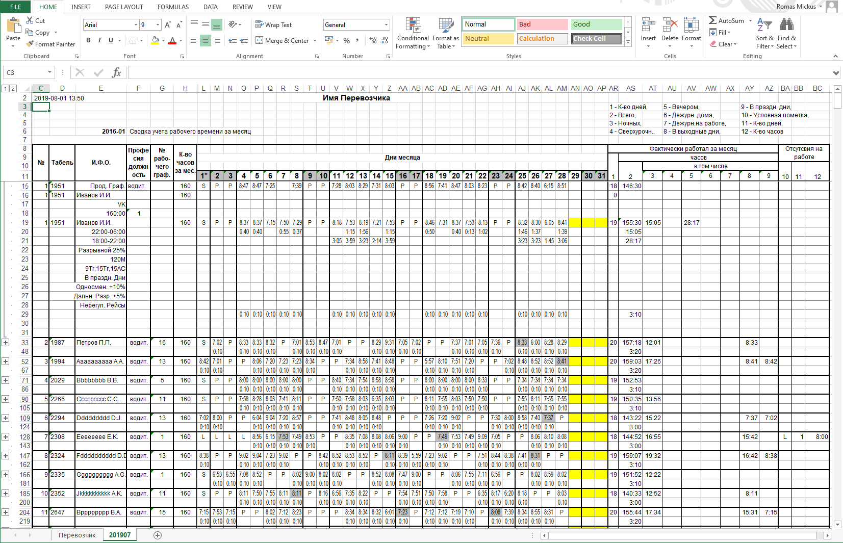This screenshot has width=843, height=543.
Task: Add new sheet plus button
Action: [158, 535]
